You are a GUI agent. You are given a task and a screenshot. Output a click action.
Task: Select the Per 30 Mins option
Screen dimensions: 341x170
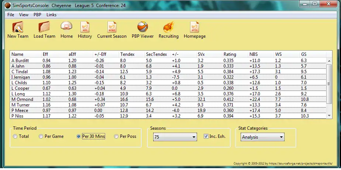click(x=79, y=136)
